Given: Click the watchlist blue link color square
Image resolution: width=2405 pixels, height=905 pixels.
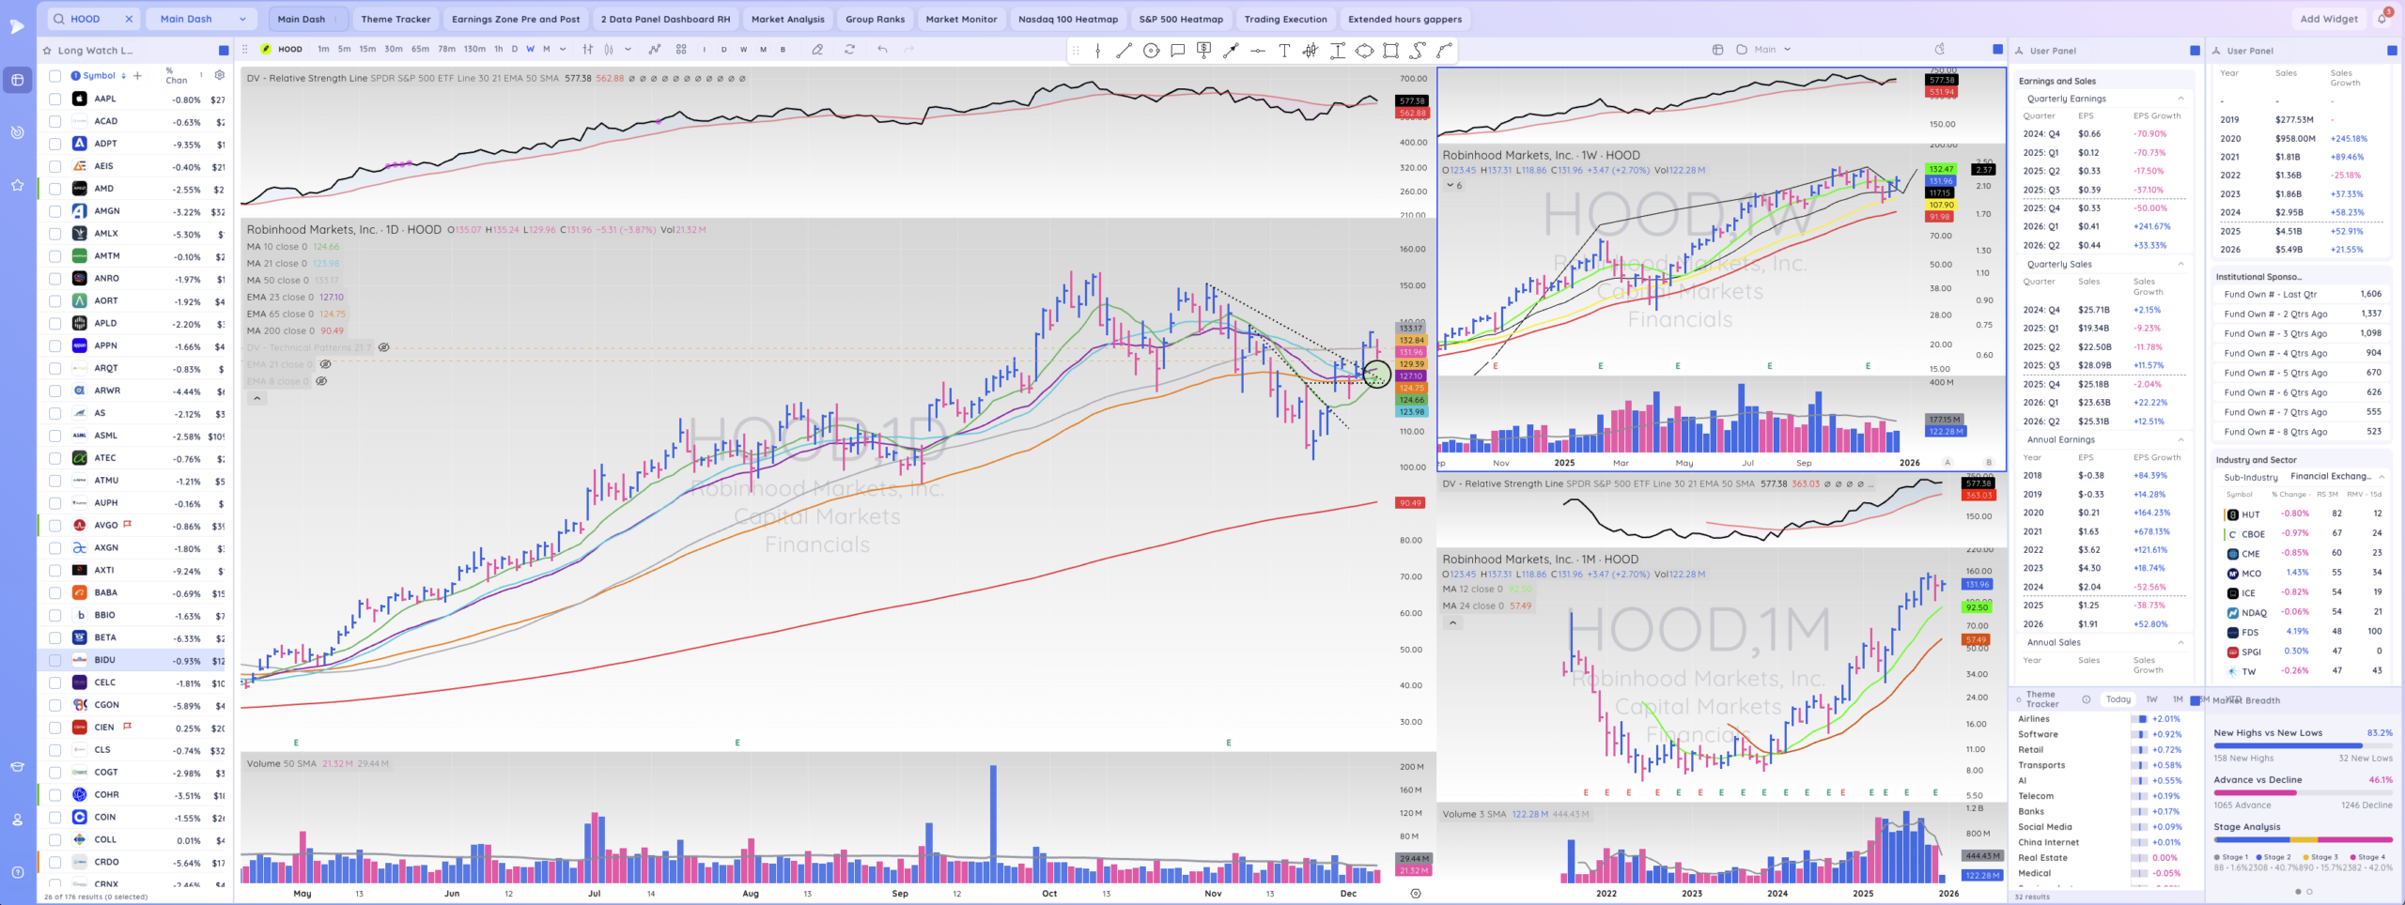Looking at the screenshot, I should point(224,51).
